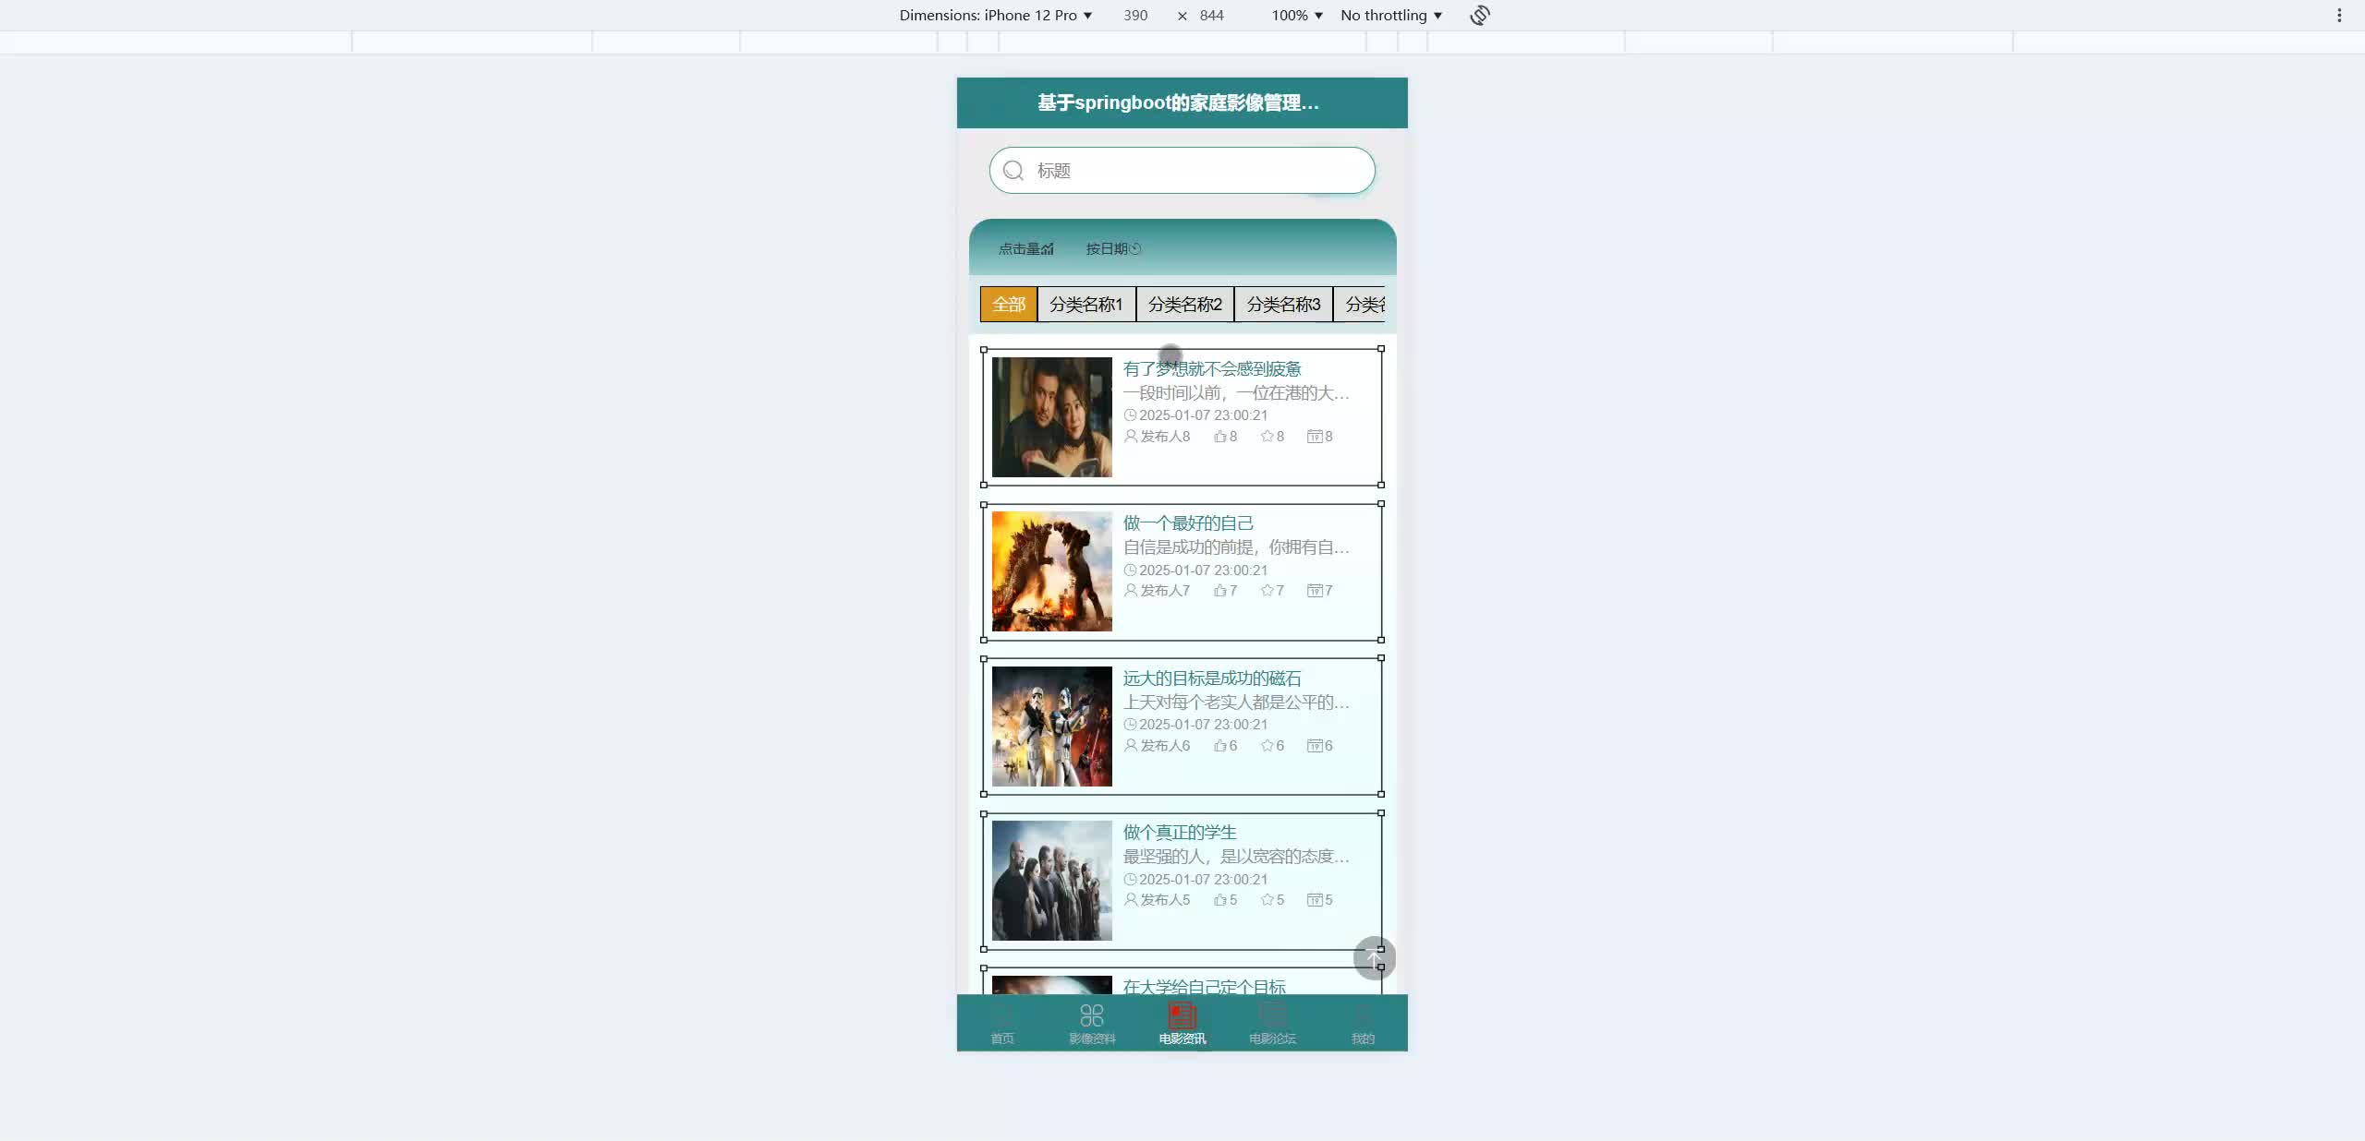Viewport: 2365px width, 1141px height.
Task: Open the DevTools three-dot menu
Action: [2338, 16]
